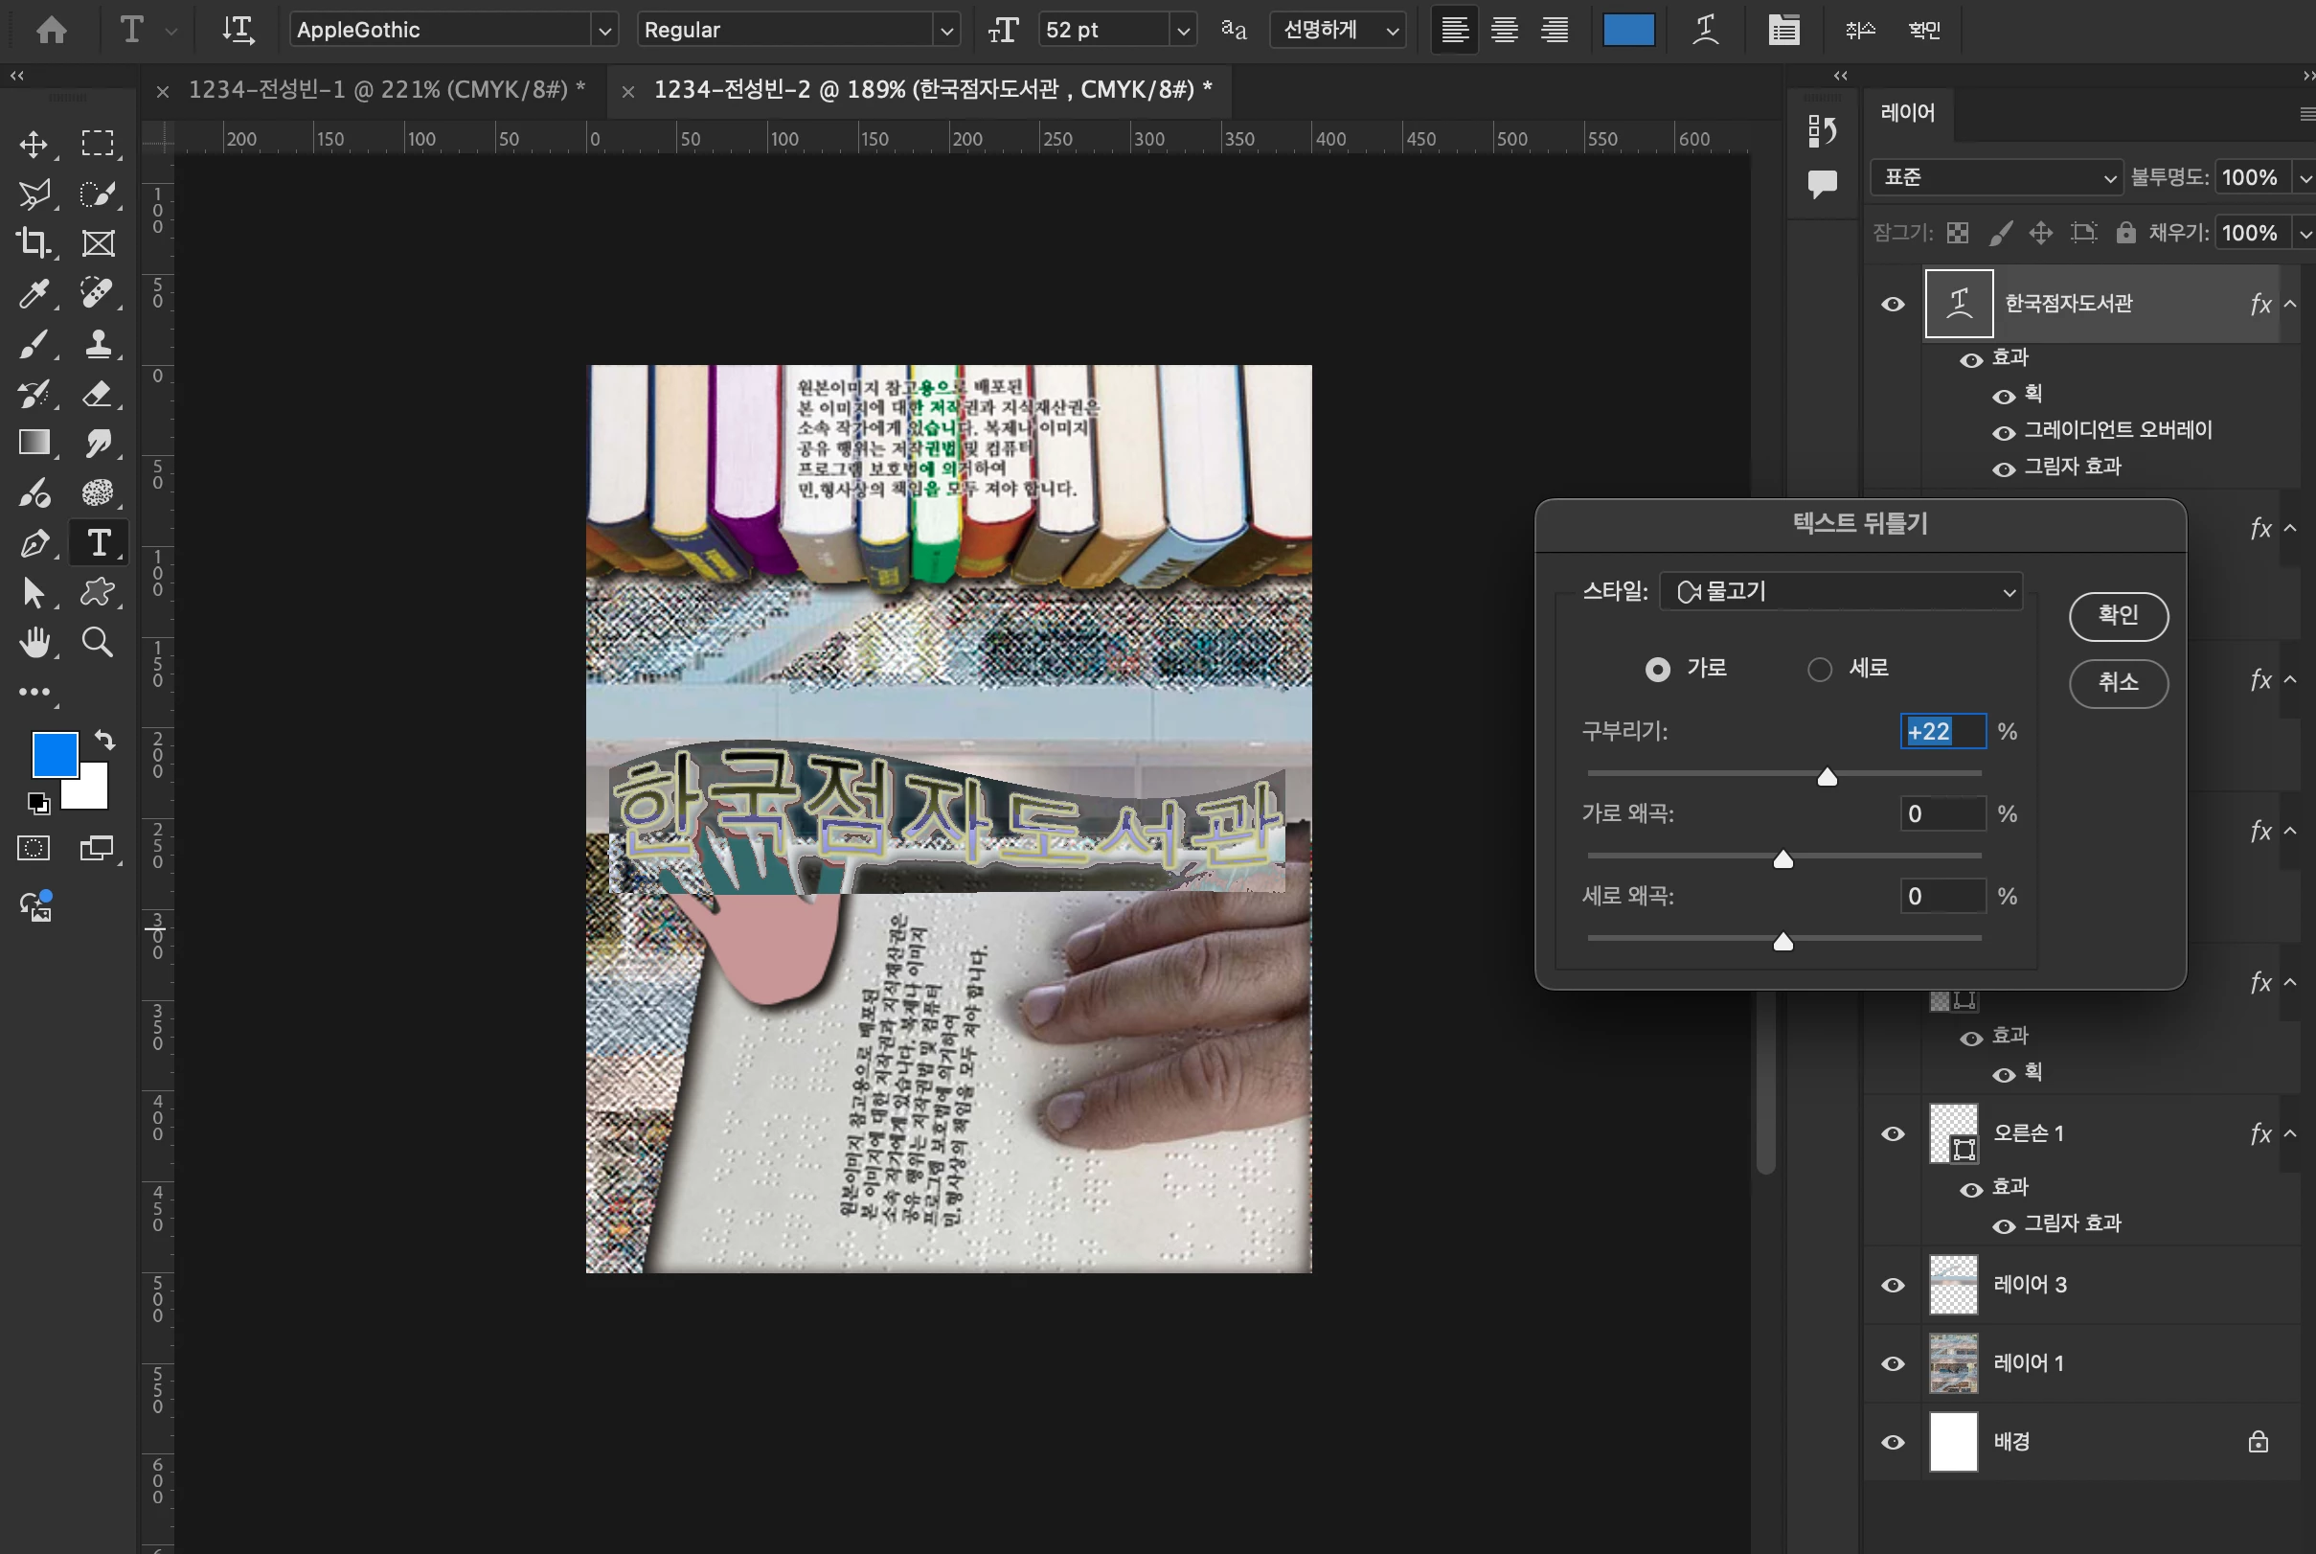The height and width of the screenshot is (1554, 2316).
Task: Open the AppleGothic font family dropdown
Action: click(x=603, y=31)
